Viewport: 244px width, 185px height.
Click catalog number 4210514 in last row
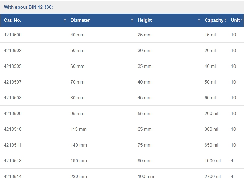[x=13, y=177]
